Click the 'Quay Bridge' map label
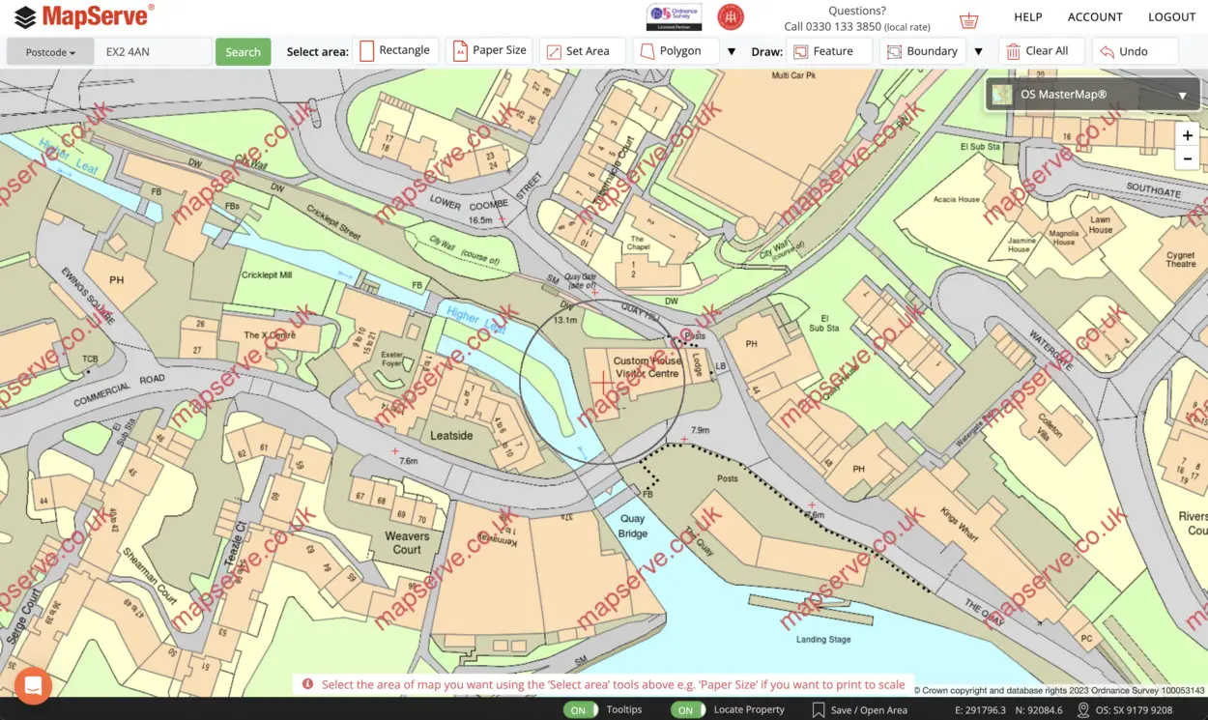The height and width of the screenshot is (720, 1208). coord(633,527)
